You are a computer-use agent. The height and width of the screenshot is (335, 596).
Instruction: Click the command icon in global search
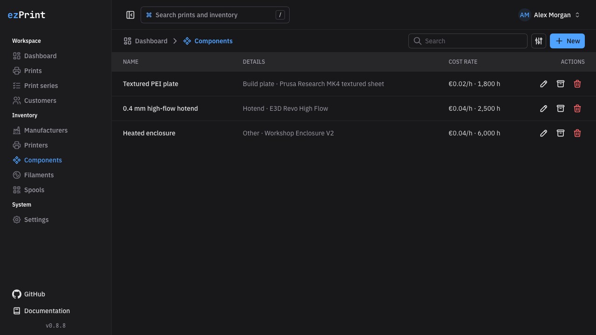pyautogui.click(x=149, y=15)
